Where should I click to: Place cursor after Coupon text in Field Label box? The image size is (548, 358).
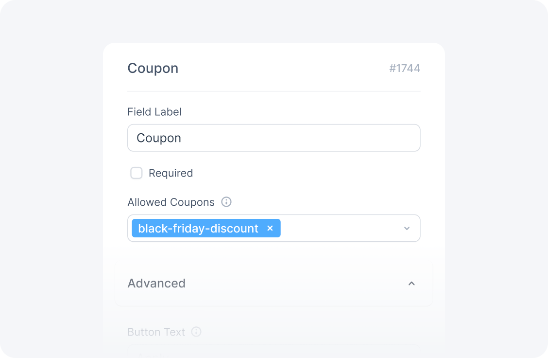click(183, 138)
